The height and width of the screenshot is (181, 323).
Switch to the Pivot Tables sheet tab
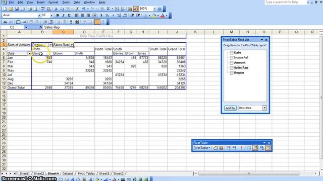click(x=86, y=173)
